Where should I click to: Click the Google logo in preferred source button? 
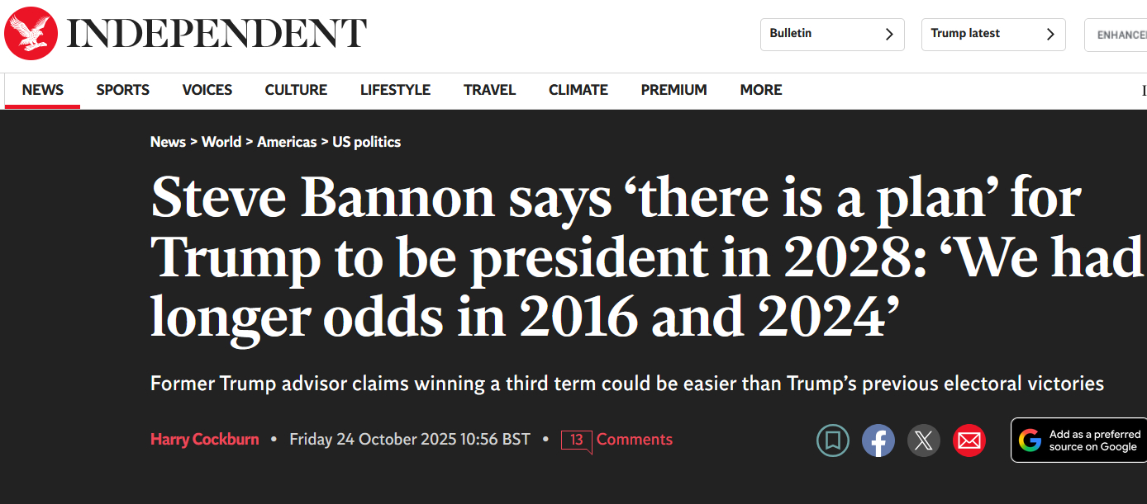coord(1030,440)
